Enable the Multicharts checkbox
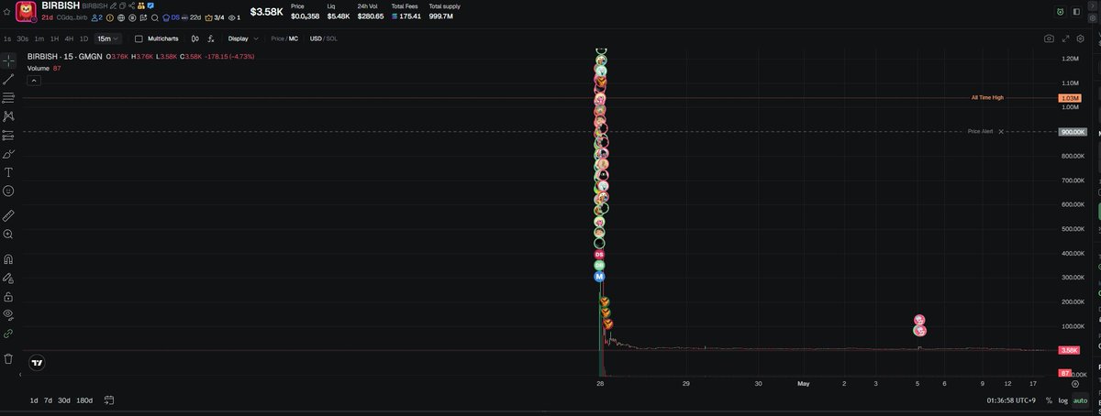Image resolution: width=1101 pixels, height=416 pixels. (139, 38)
